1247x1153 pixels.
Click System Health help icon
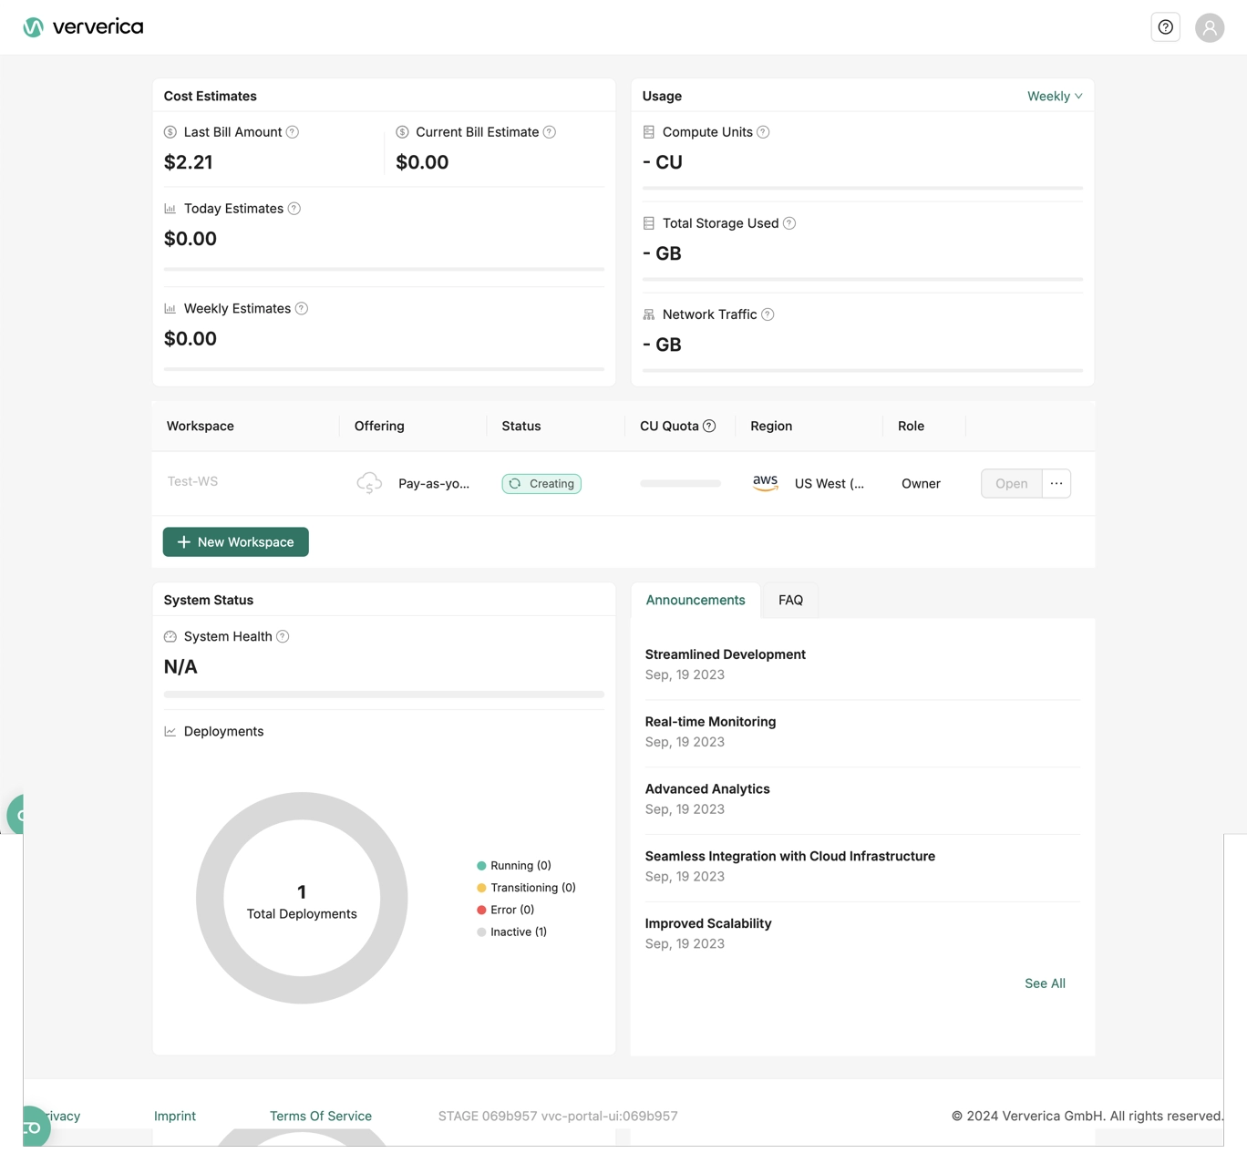[x=283, y=637]
